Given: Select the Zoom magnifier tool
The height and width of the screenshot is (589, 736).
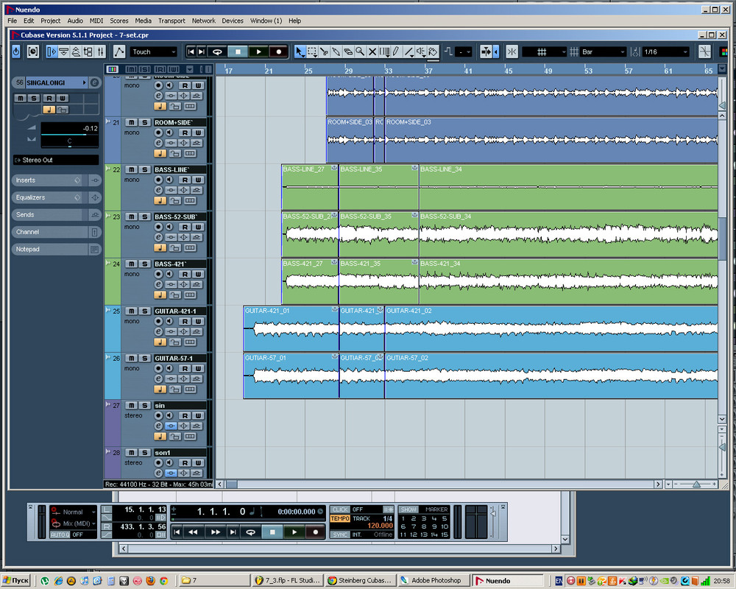Looking at the screenshot, I should coord(360,52).
